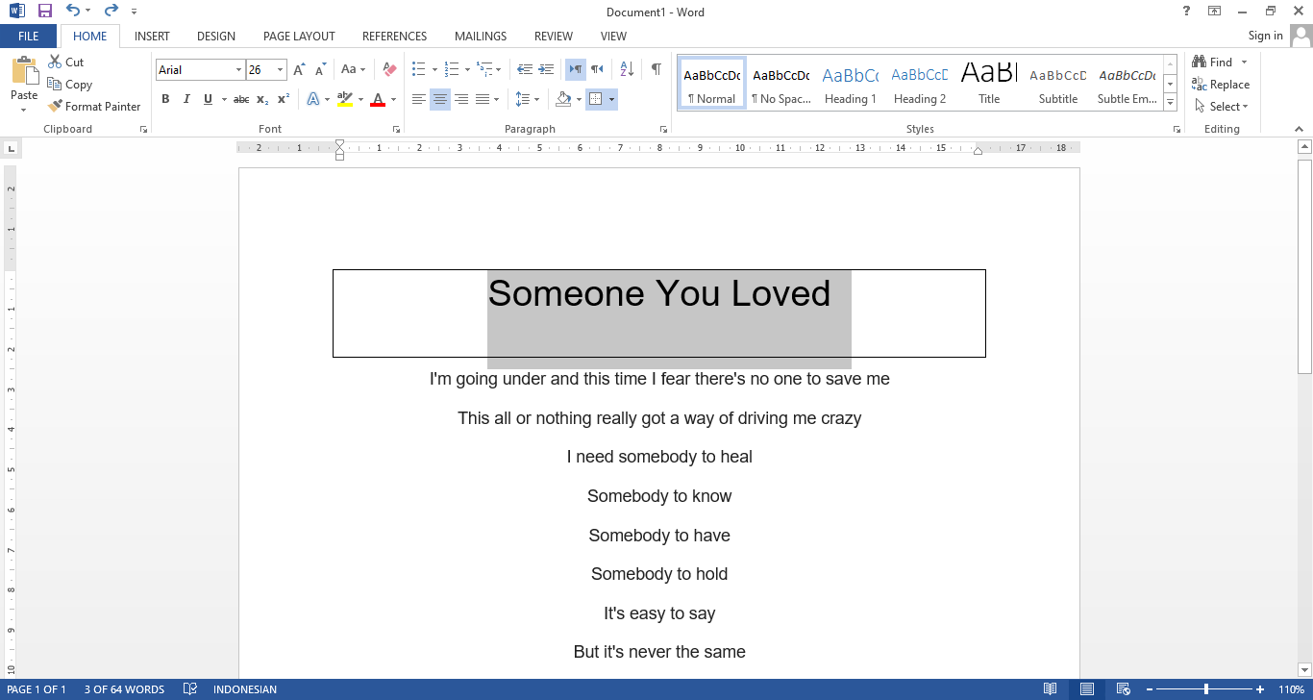This screenshot has width=1313, height=700.
Task: Toggle superscript formatting
Action: coord(284,99)
